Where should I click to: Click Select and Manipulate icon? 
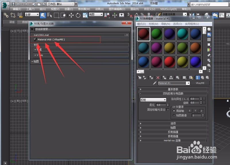point(115,15)
